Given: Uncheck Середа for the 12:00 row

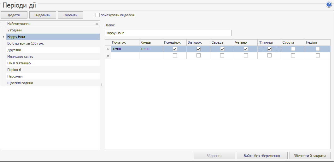Looking at the screenshot, I should pos(222,49).
